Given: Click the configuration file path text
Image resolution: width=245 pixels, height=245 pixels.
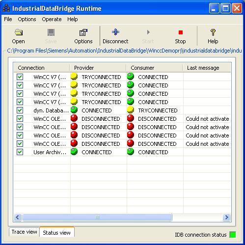Looking at the screenshot, I should point(124,51).
